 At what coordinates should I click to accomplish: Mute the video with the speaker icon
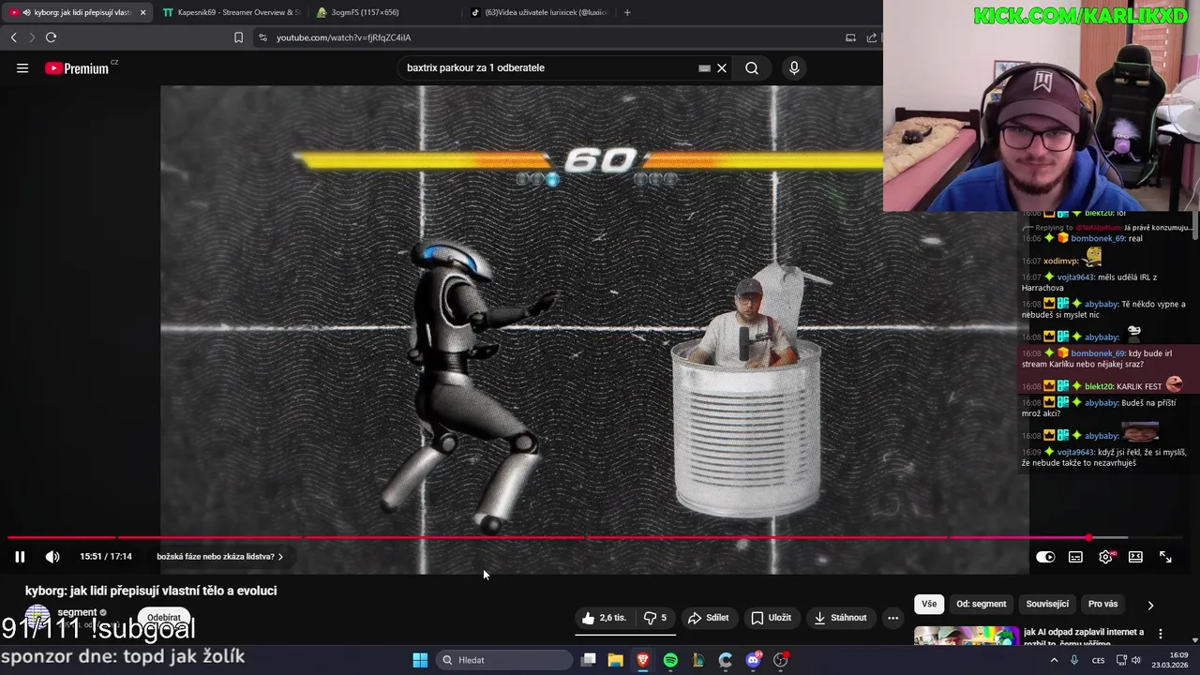coord(52,557)
